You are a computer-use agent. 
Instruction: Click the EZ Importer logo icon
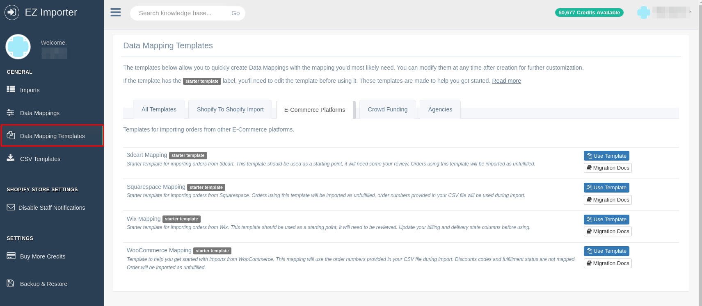(x=12, y=12)
